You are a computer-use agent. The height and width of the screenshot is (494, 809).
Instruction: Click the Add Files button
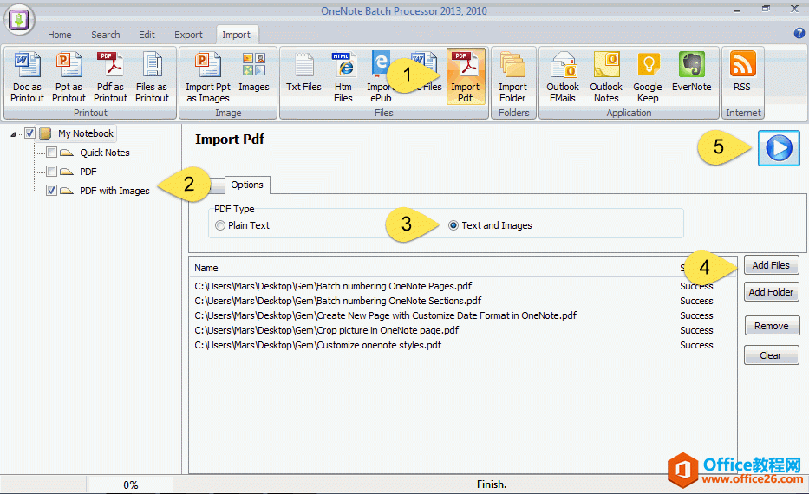click(771, 265)
